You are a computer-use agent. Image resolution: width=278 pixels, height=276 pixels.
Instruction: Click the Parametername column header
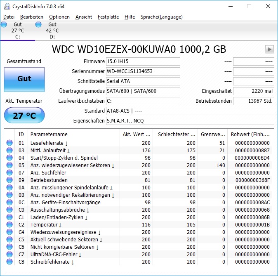click(73, 134)
